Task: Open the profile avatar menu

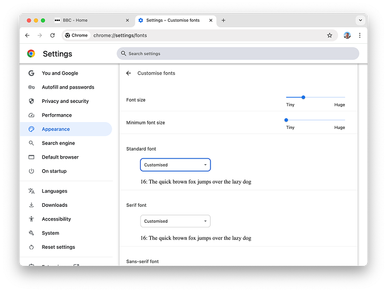Action: click(347, 35)
